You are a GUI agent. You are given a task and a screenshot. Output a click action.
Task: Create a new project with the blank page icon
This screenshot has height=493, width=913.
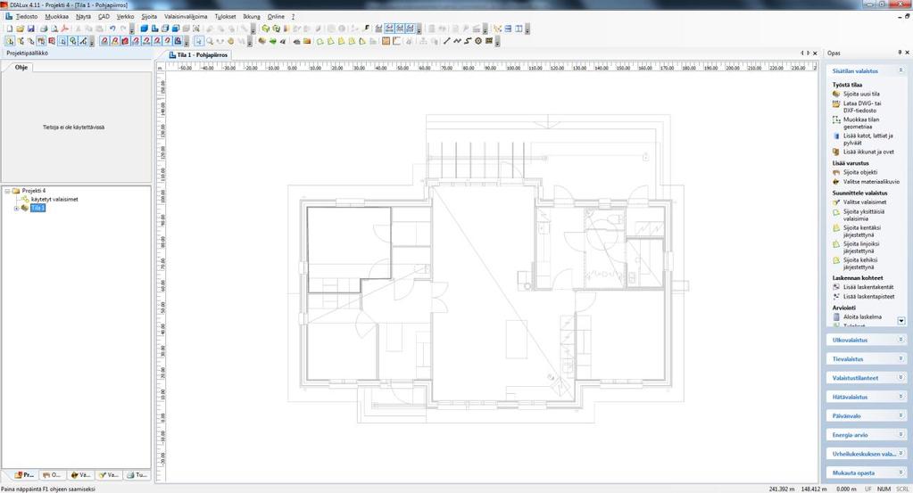pos(9,29)
